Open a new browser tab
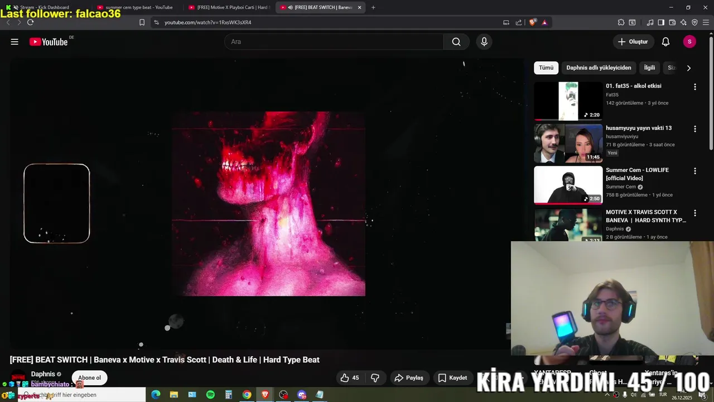Screen dimensions: 714x402 (x=373, y=7)
